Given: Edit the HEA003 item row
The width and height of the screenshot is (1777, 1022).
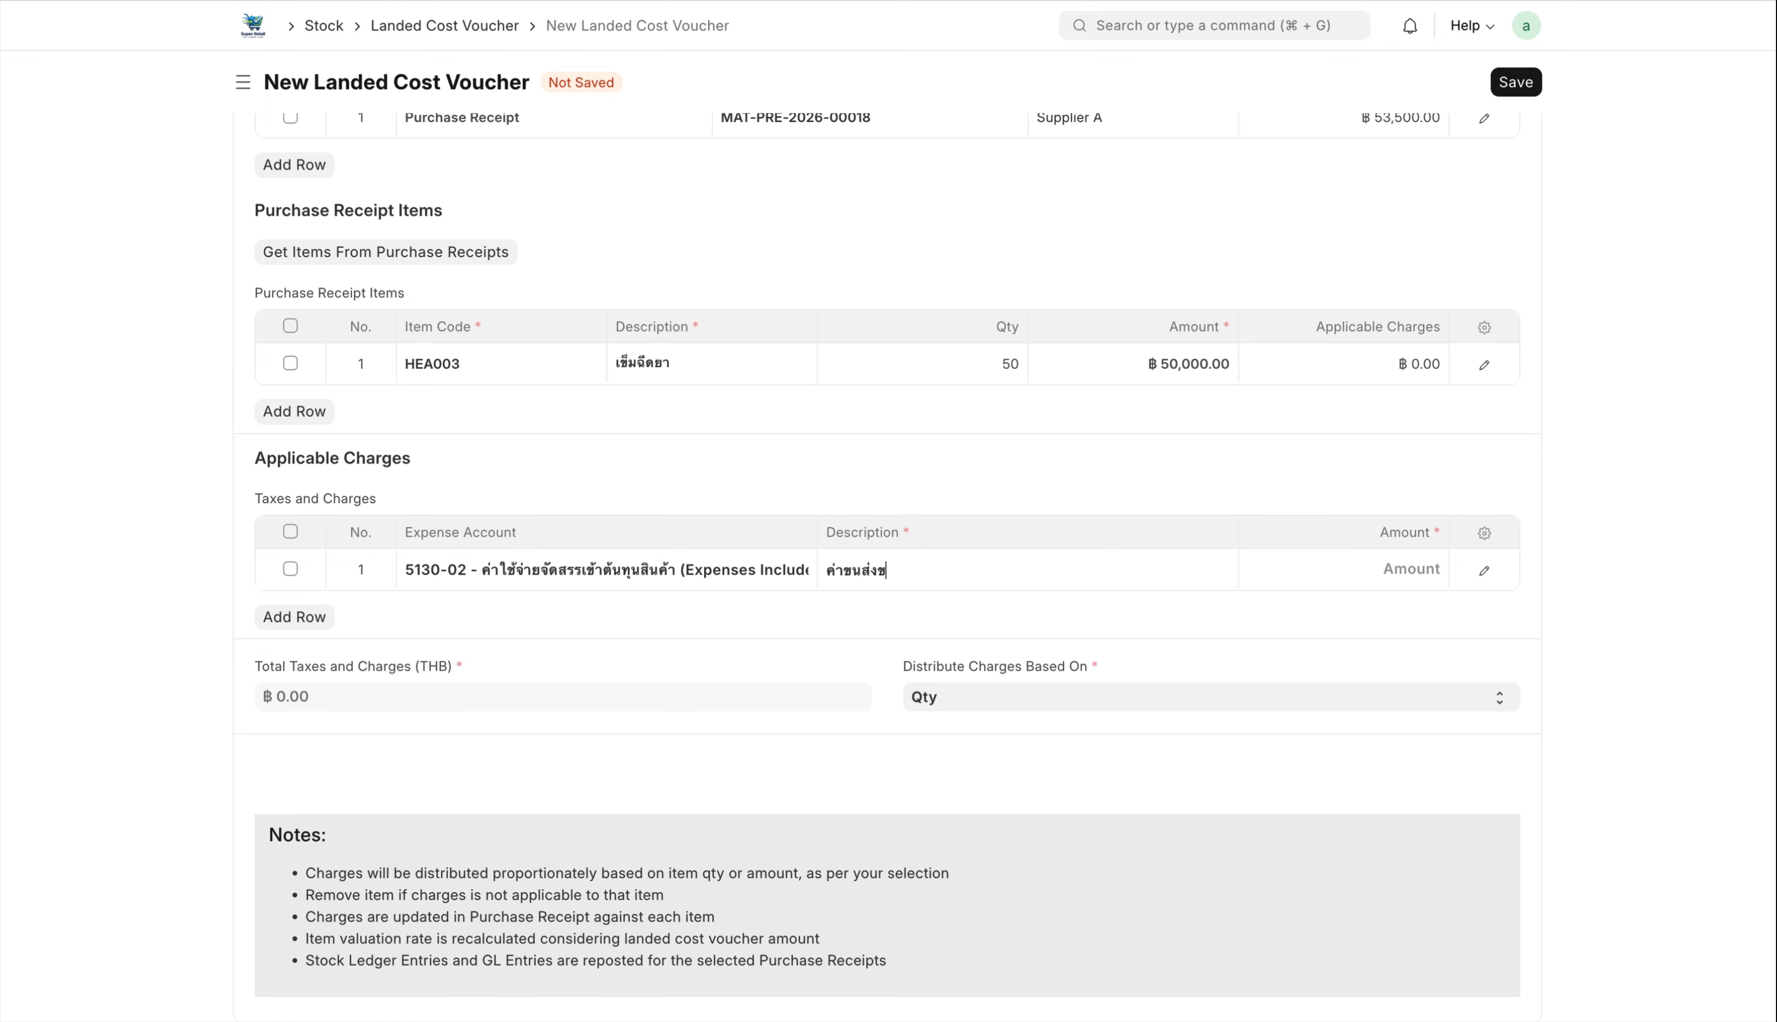Looking at the screenshot, I should 1483,365.
